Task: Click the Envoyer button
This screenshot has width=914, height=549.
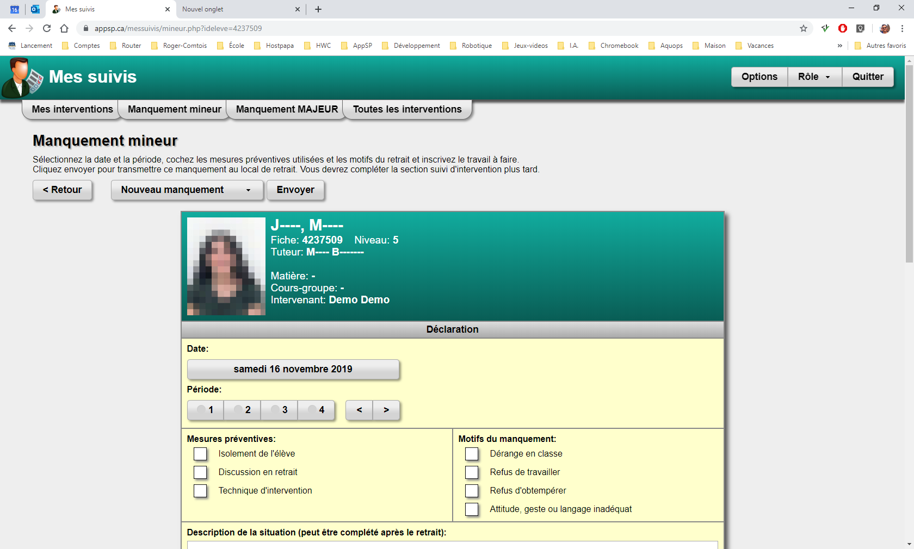Action: (295, 190)
